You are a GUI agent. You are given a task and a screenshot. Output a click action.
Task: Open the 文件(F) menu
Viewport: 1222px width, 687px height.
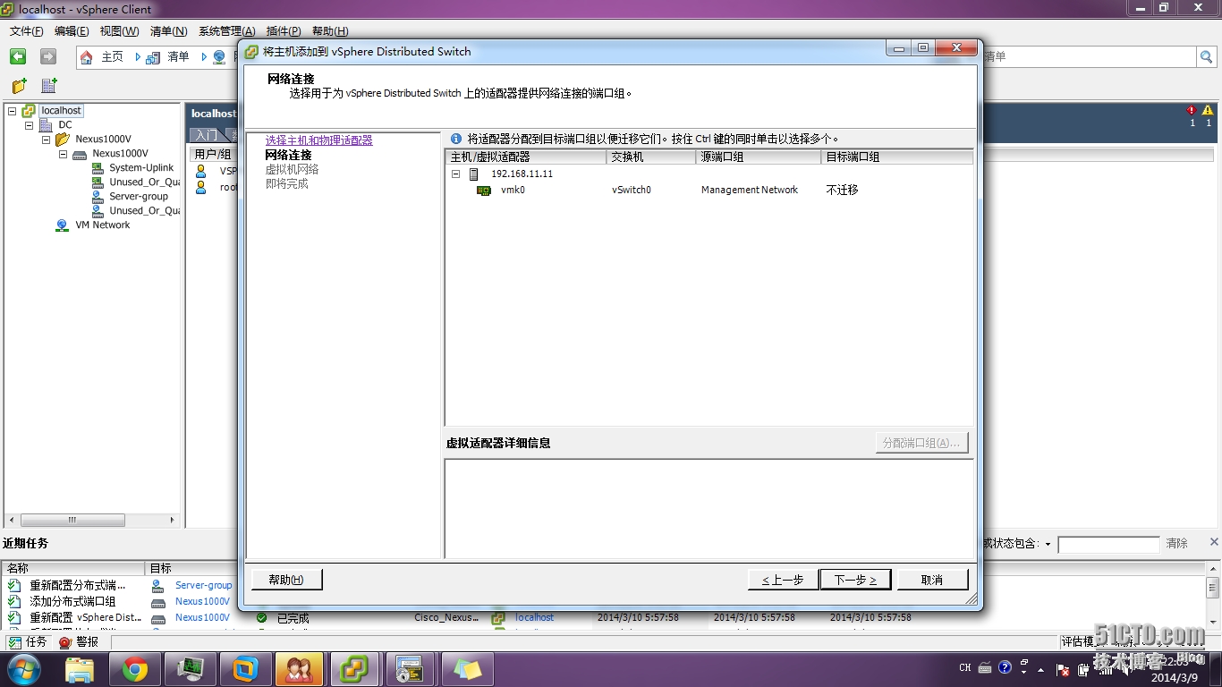point(27,31)
